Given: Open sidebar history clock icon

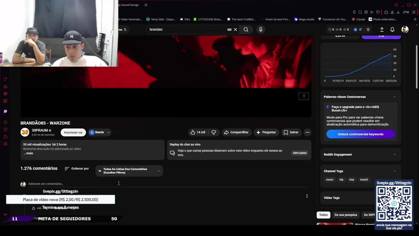Looking at the screenshot, I should [x=5, y=129].
